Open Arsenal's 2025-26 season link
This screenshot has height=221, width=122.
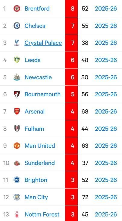coord(106,111)
